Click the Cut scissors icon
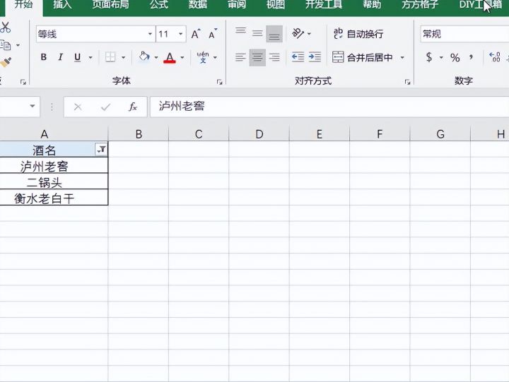 click(5, 28)
